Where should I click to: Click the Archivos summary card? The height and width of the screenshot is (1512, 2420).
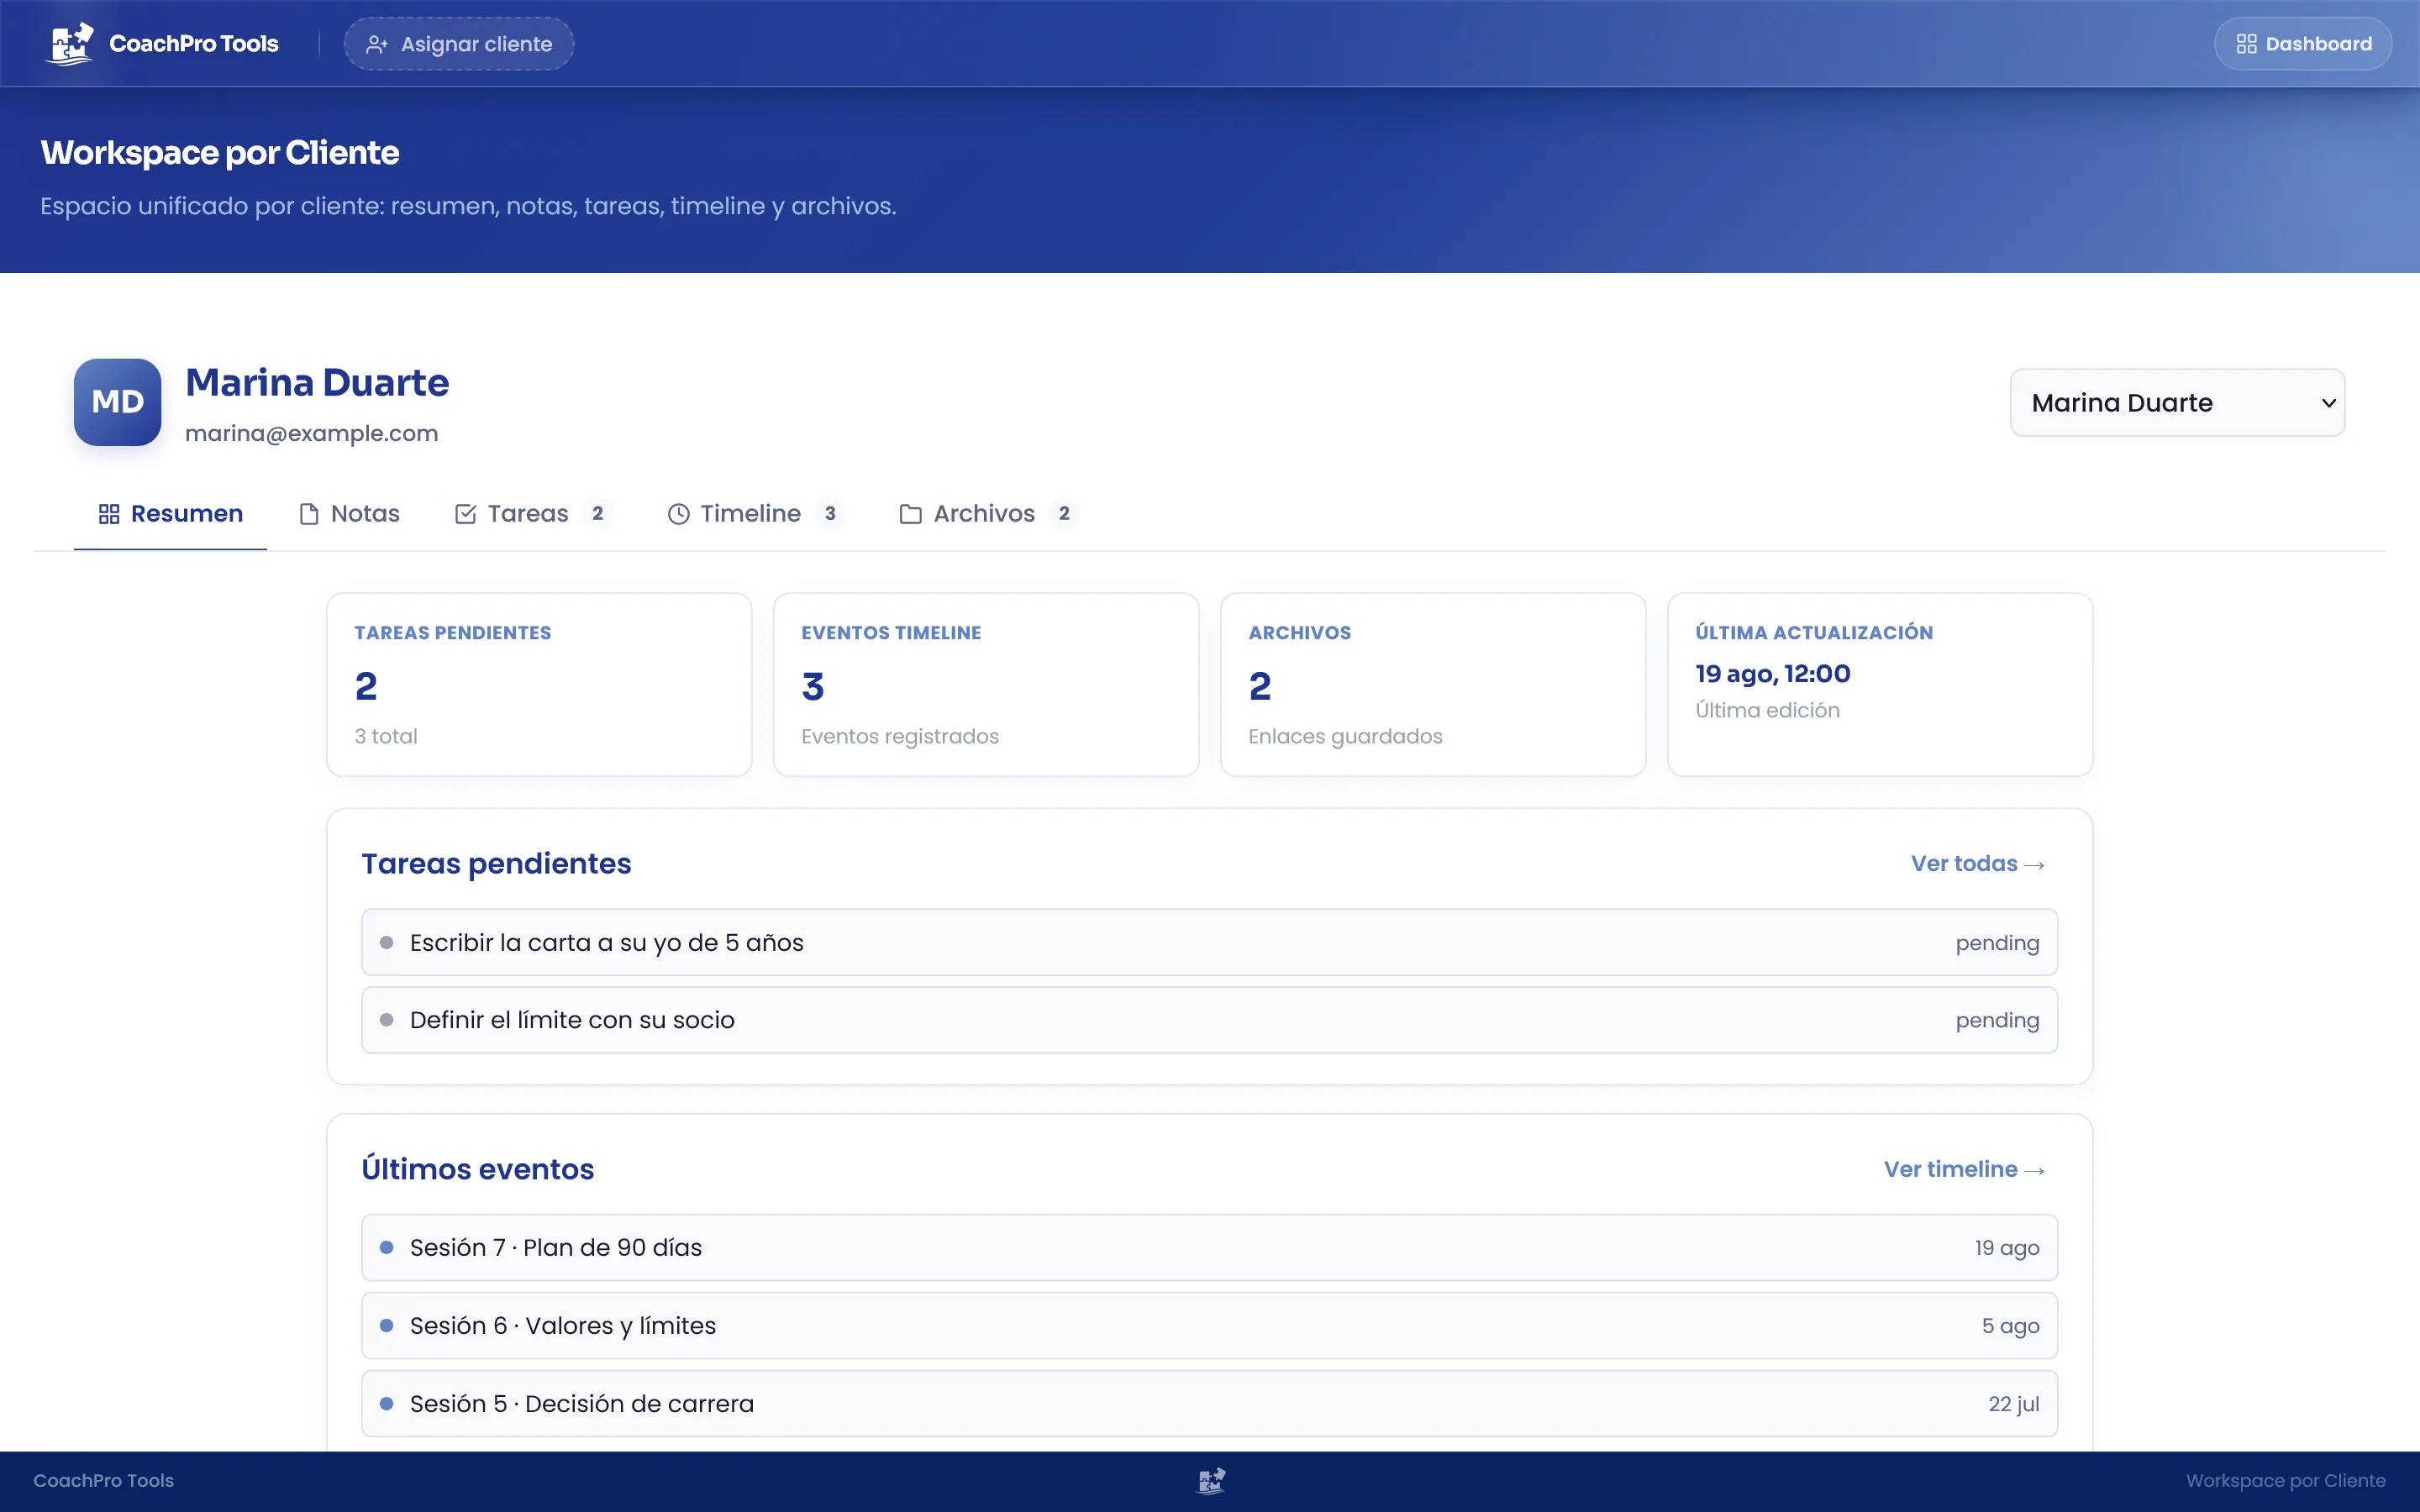[x=1433, y=685]
